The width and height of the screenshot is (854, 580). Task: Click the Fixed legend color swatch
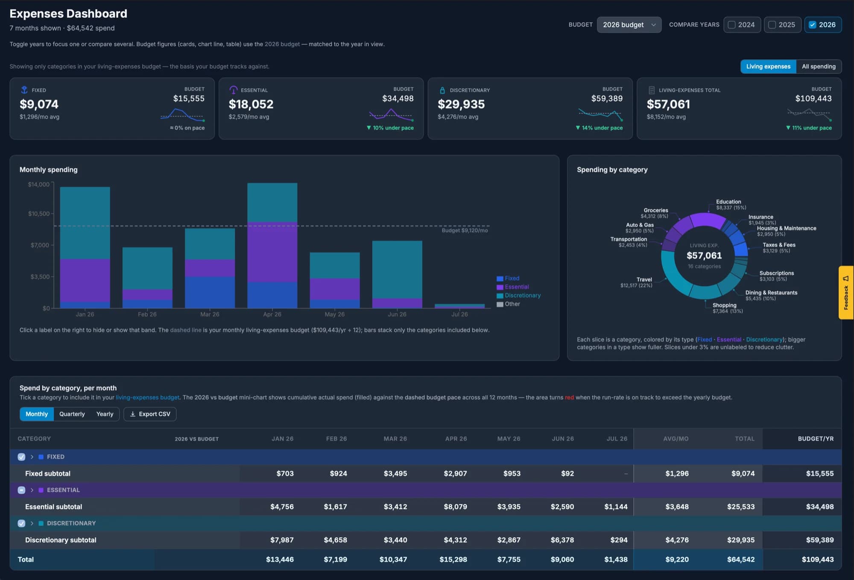point(500,278)
